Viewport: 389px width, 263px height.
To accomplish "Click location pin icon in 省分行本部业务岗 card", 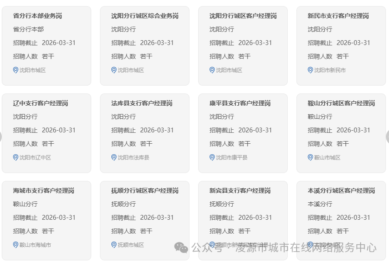I will [16, 70].
